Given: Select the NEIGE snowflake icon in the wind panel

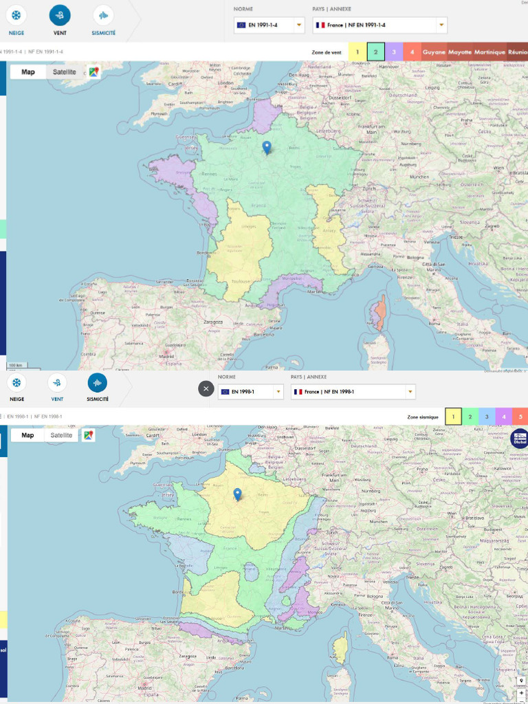Looking at the screenshot, I should click(16, 15).
